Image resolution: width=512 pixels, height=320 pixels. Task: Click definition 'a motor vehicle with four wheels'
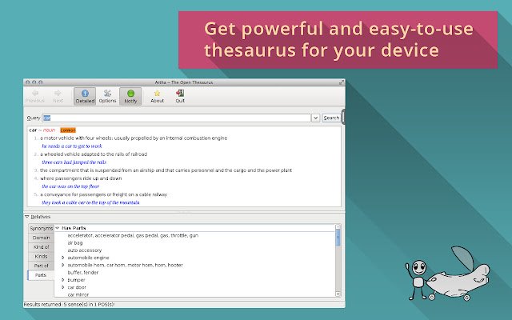134,138
